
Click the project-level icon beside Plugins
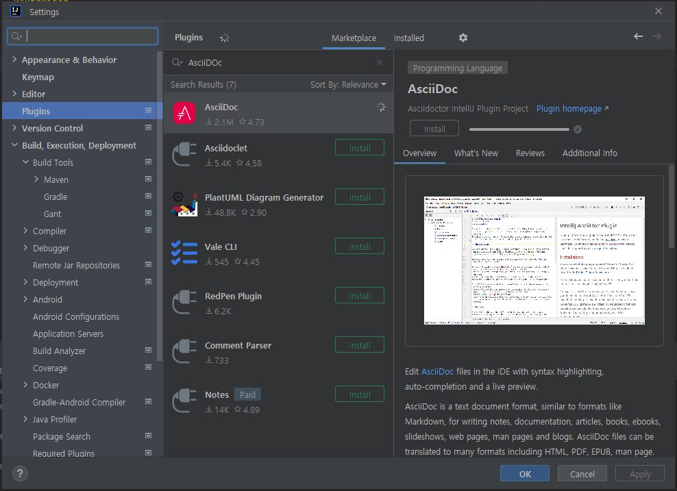[x=148, y=110]
